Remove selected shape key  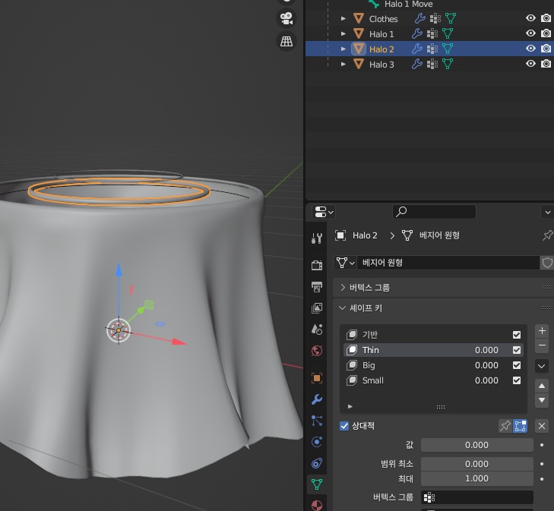click(x=542, y=345)
